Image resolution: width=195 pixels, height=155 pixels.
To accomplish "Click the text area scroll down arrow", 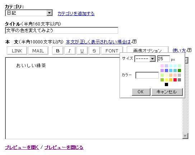I will [185, 136].
